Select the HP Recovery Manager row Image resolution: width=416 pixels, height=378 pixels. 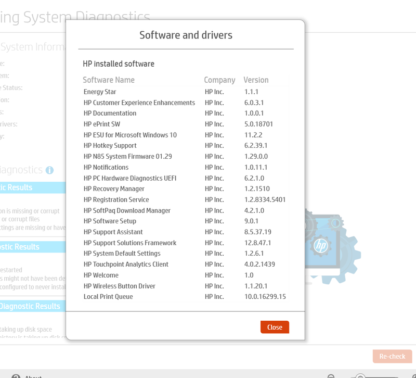coord(186,189)
